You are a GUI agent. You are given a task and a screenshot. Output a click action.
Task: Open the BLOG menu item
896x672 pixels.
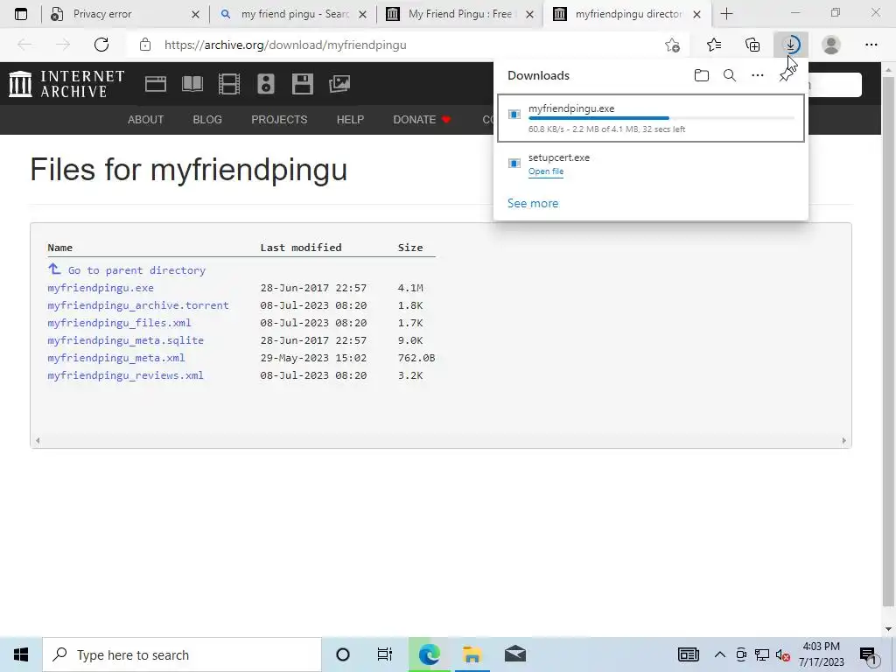pos(207,119)
